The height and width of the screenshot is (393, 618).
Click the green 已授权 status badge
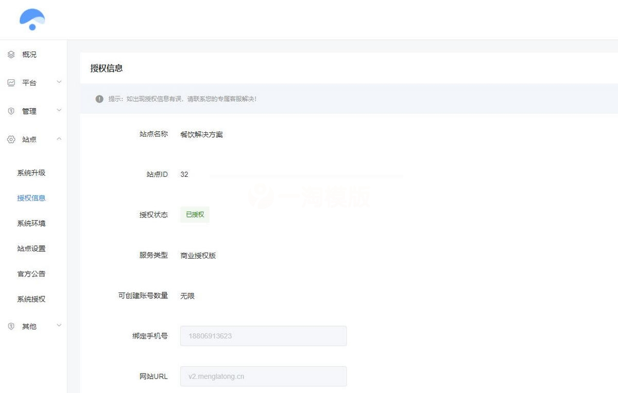(194, 214)
